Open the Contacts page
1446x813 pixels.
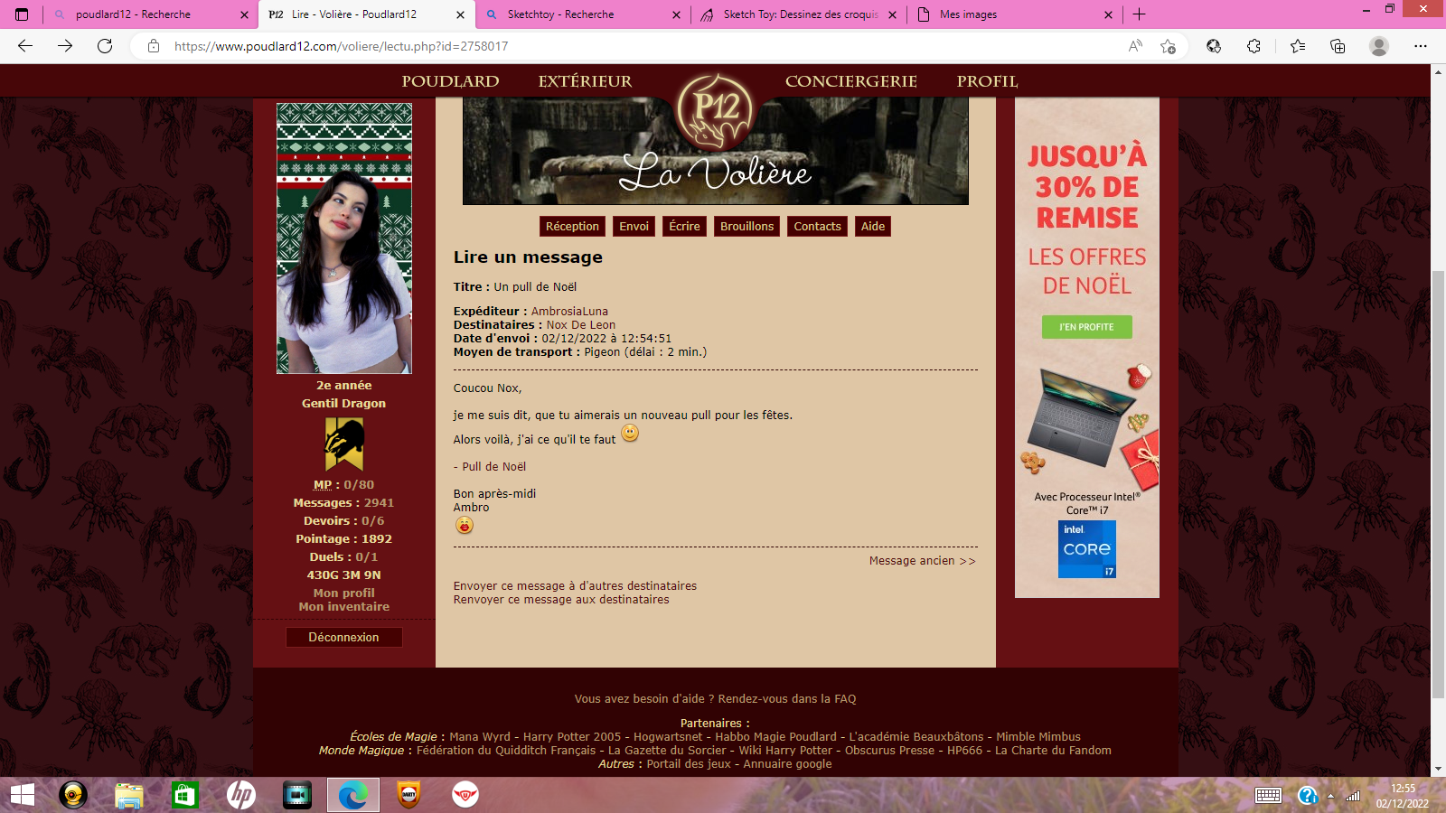[817, 226]
